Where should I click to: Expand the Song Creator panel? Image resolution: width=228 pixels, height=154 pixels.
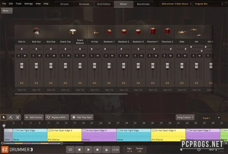click(185, 117)
